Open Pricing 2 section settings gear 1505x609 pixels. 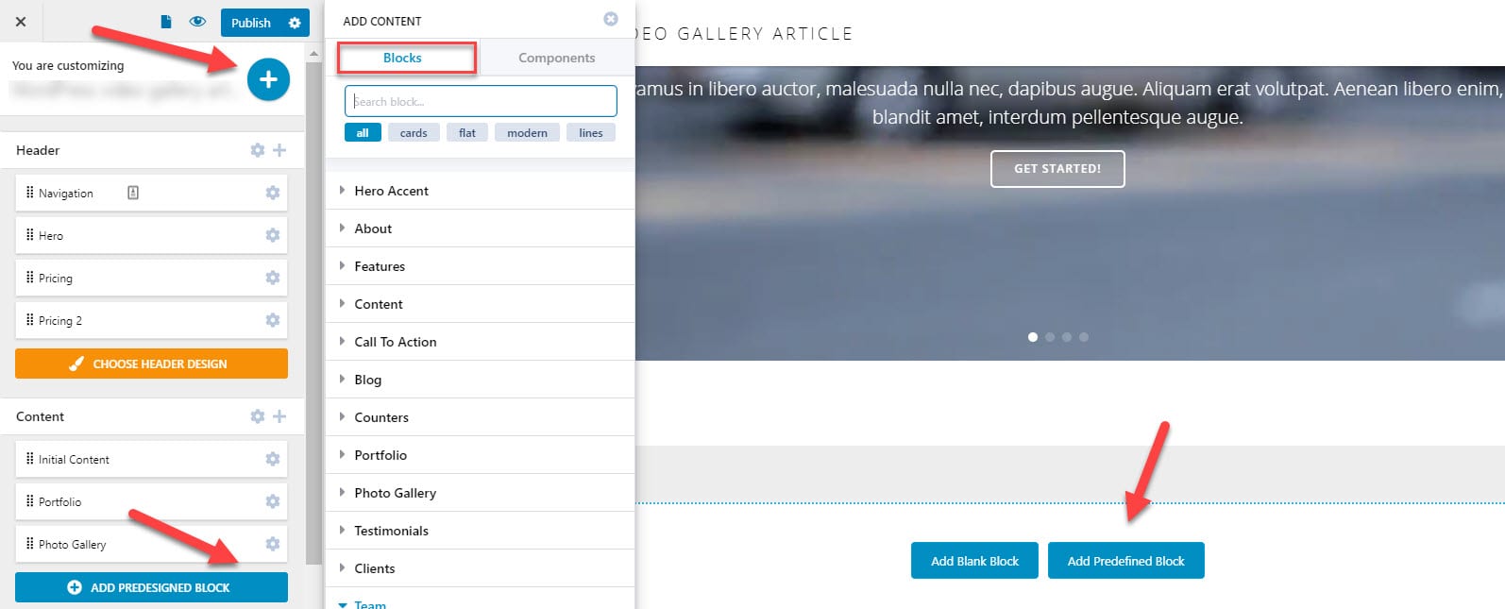tap(273, 320)
